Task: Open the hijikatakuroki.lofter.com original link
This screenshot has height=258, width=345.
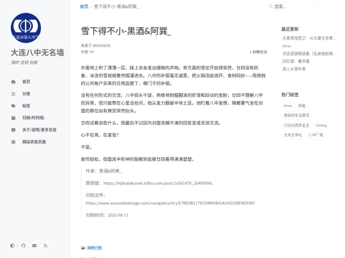Action: point(158,183)
